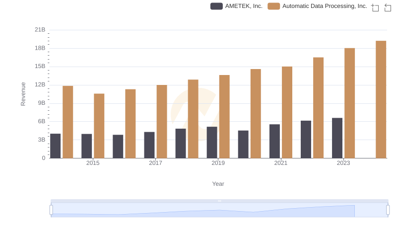Viewport: 397px width, 229px height.
Task: Click the Year axis title
Action: [218, 184]
